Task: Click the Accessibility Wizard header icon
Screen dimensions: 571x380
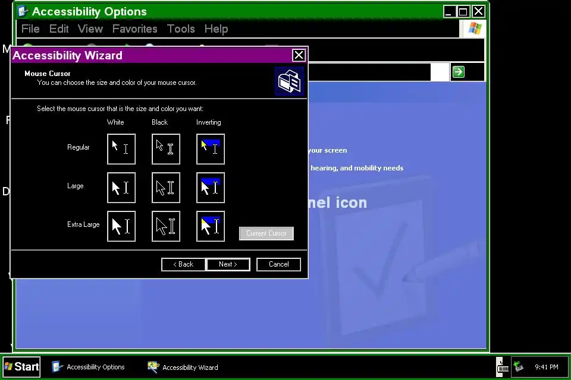Action: click(289, 81)
